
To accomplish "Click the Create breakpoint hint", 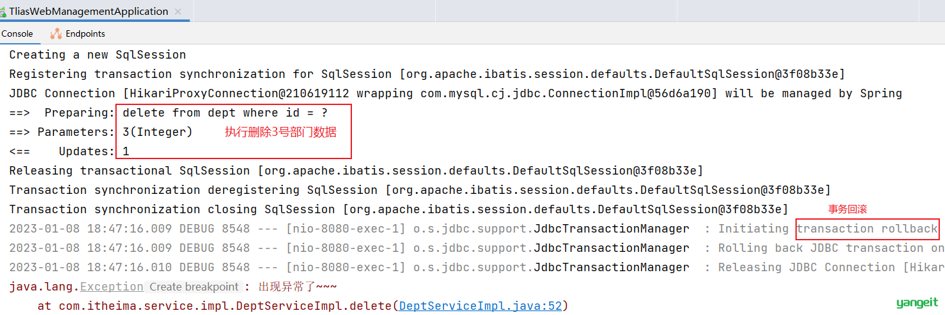I will tap(194, 287).
